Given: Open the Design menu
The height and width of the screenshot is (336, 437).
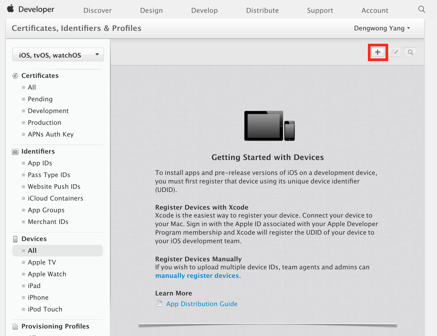Looking at the screenshot, I should 152,10.
